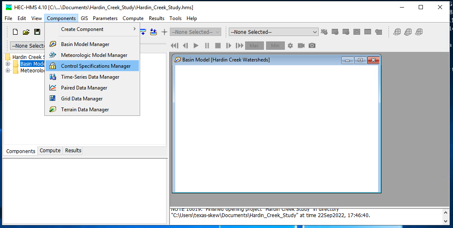Click the play animation button
453x228 pixels.
click(196, 46)
